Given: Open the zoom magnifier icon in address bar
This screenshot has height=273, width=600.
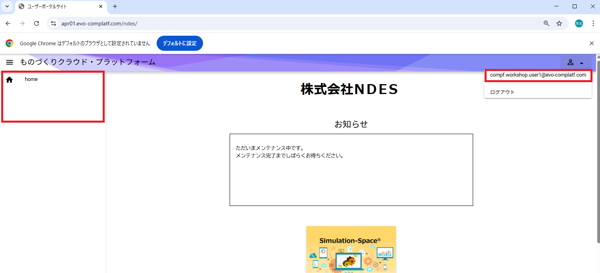Looking at the screenshot, I should tap(546, 23).
